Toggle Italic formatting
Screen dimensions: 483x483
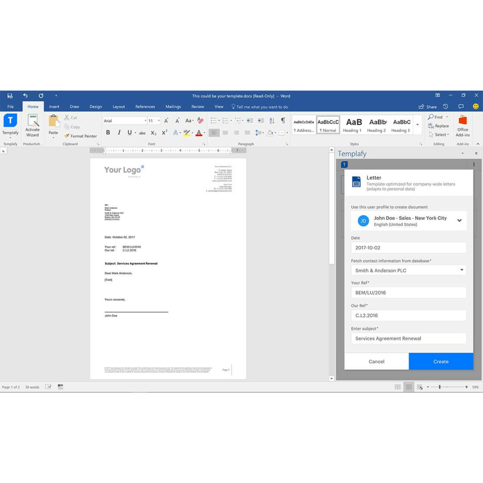point(119,132)
